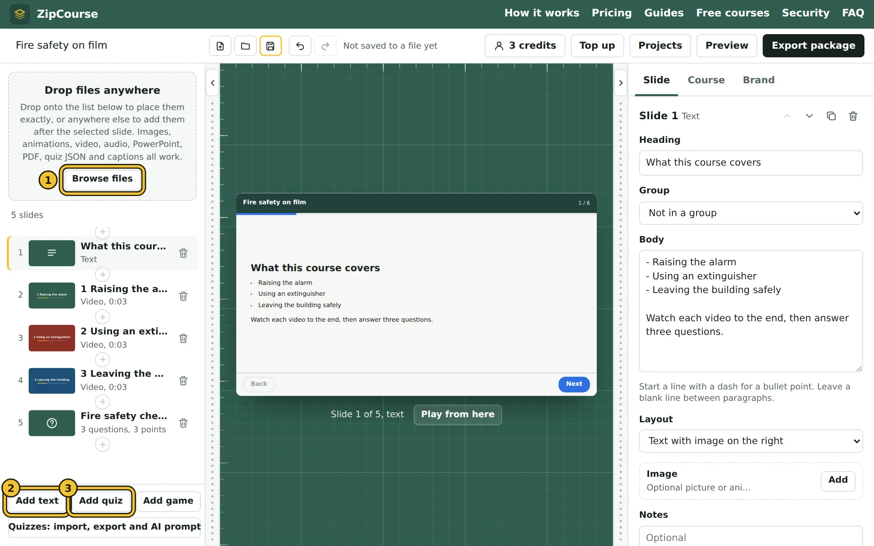Select the red 'Using an extinguisher' thumbnail
Screen dimensions: 874x546
point(52,338)
